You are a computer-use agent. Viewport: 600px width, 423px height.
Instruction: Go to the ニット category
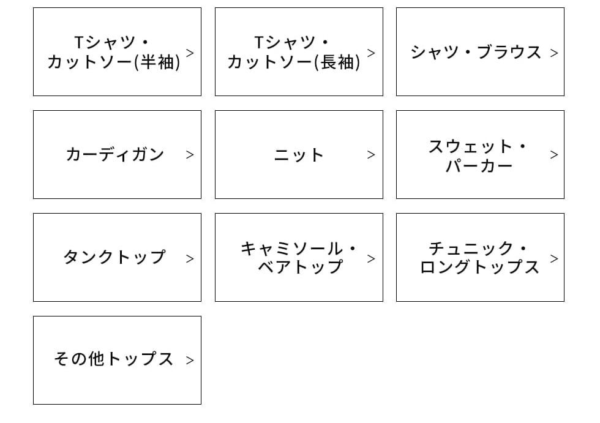[x=298, y=155]
